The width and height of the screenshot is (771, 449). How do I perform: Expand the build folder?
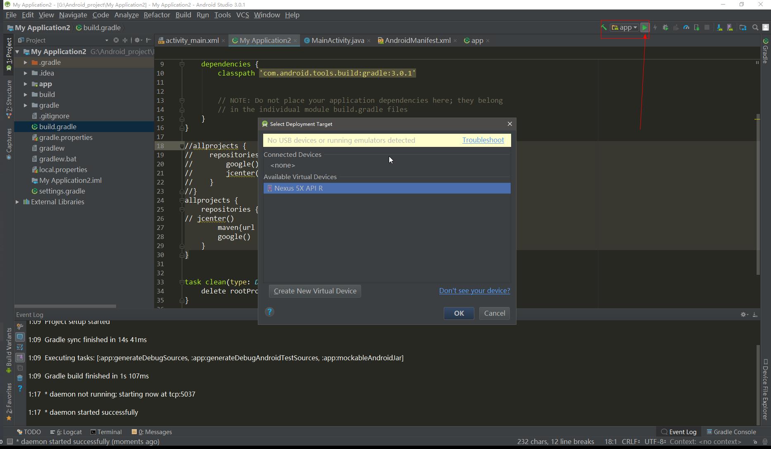pos(26,95)
